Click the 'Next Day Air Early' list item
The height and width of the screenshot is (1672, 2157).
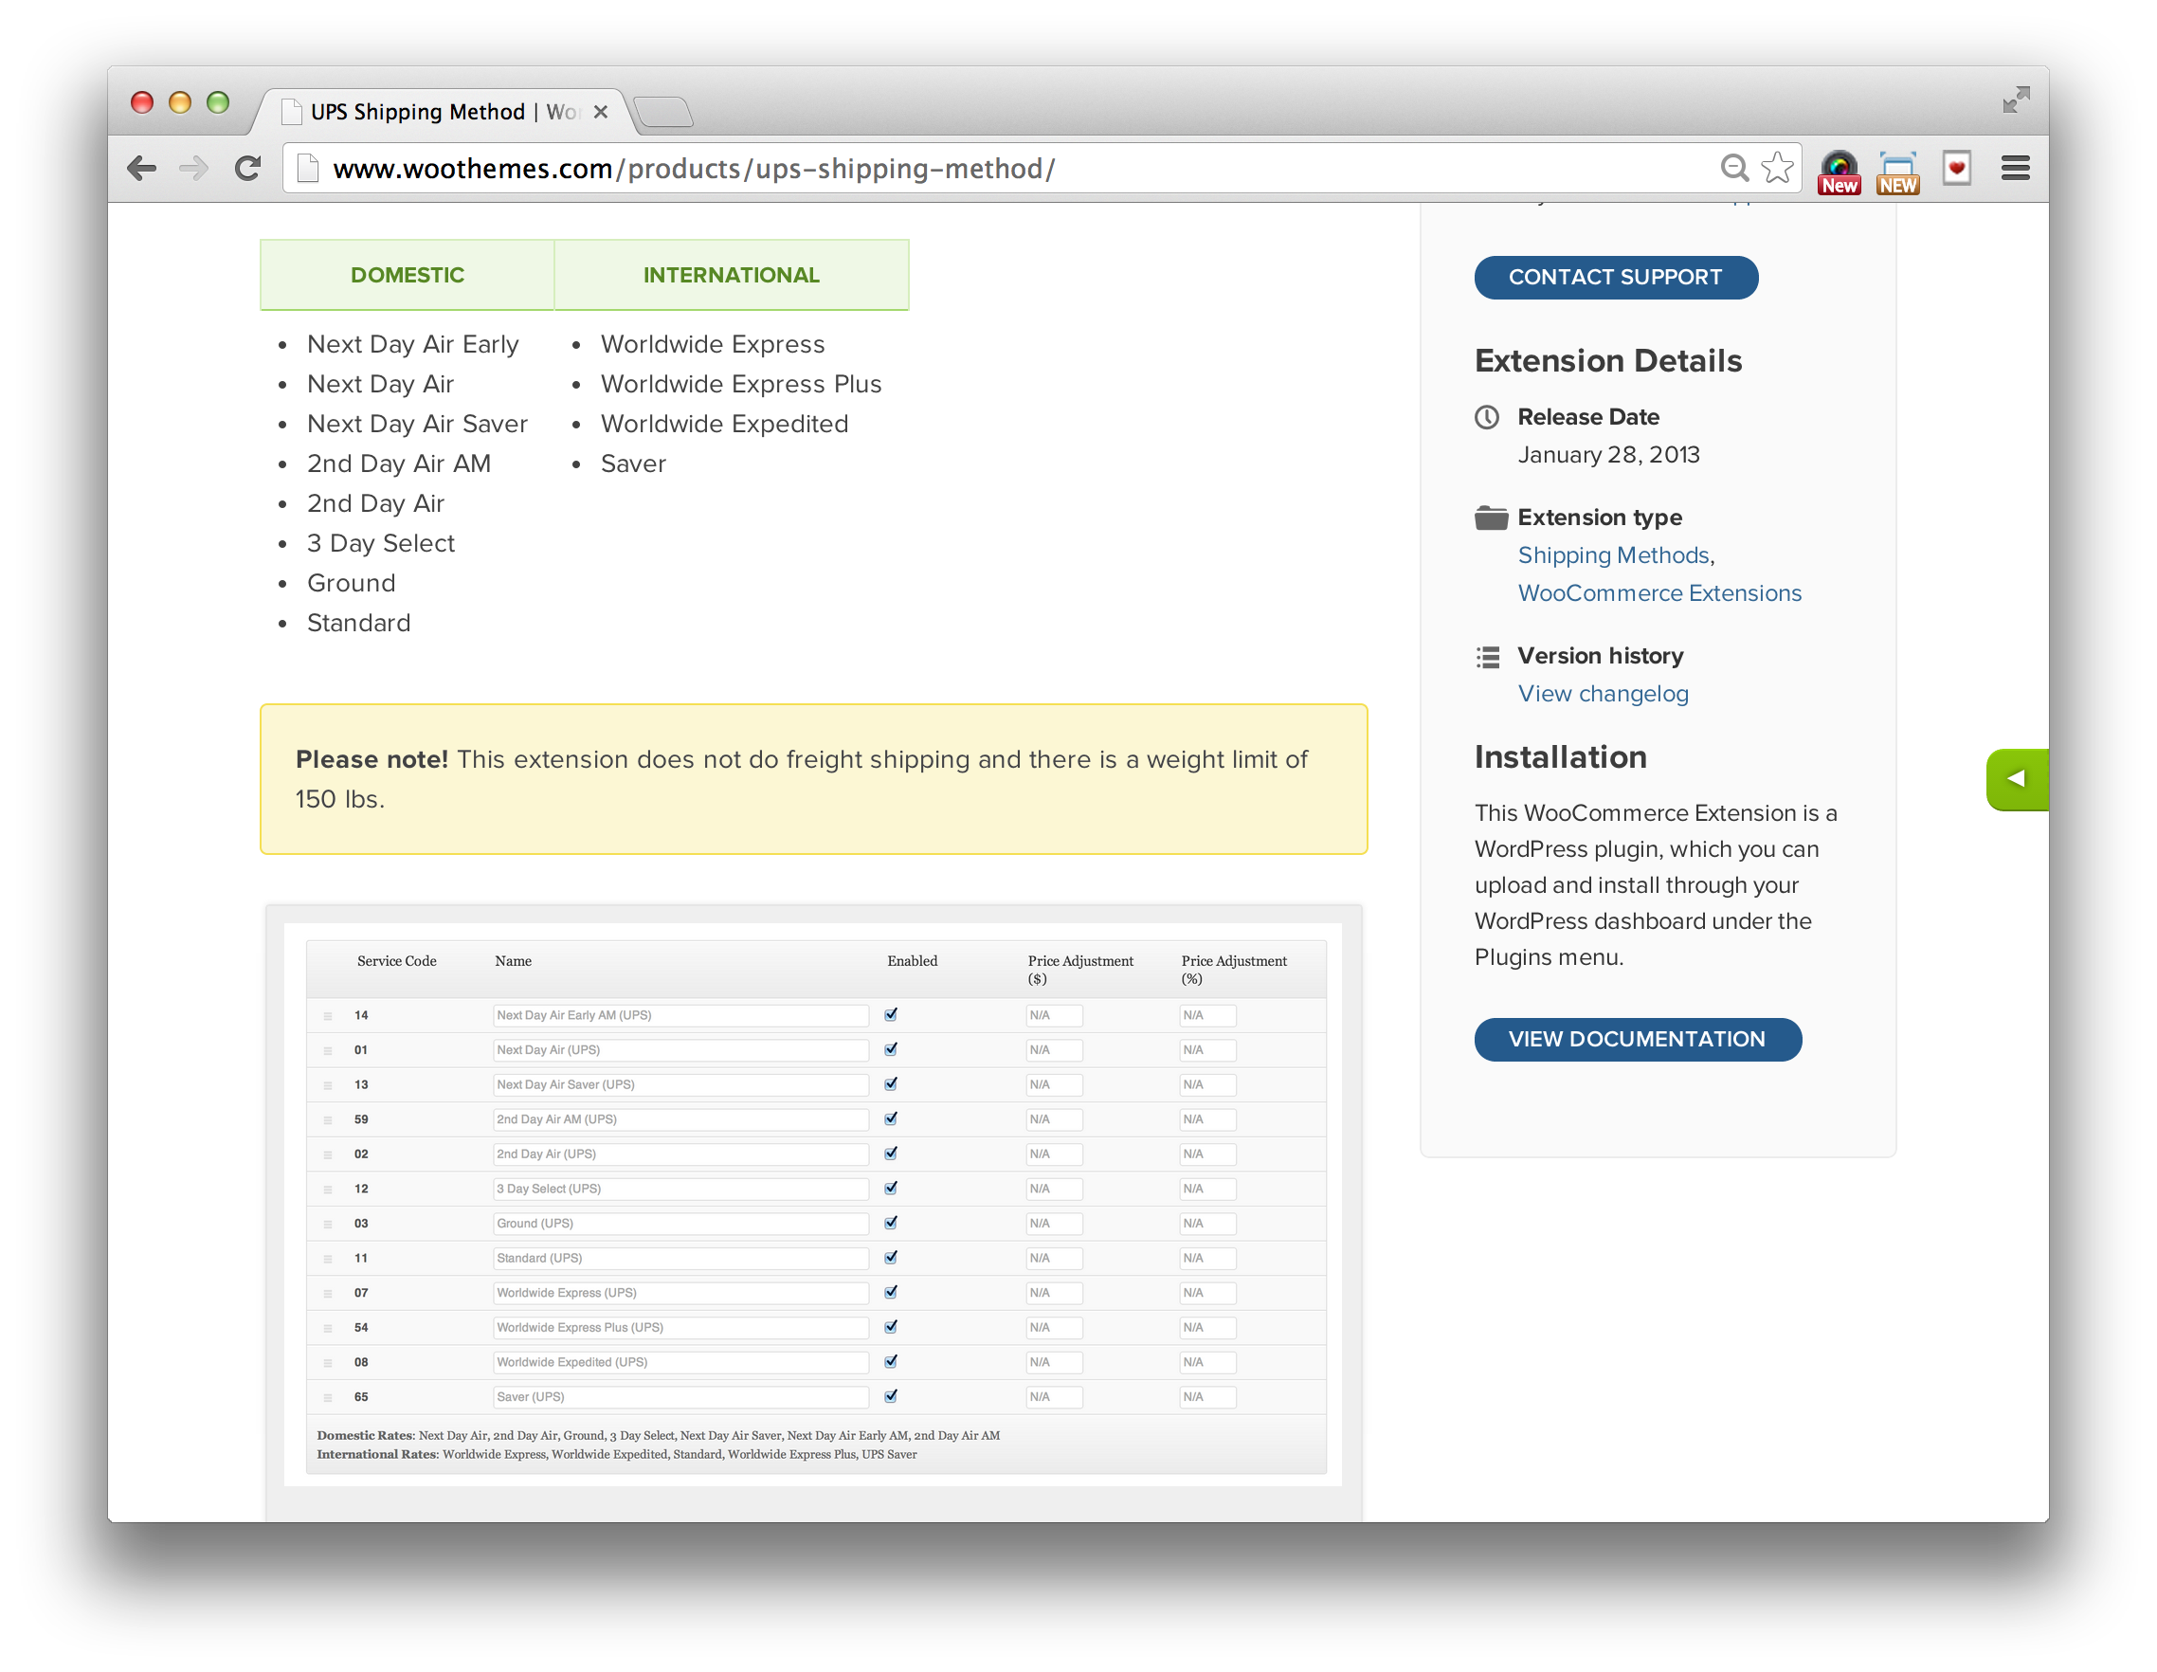pyautogui.click(x=413, y=344)
